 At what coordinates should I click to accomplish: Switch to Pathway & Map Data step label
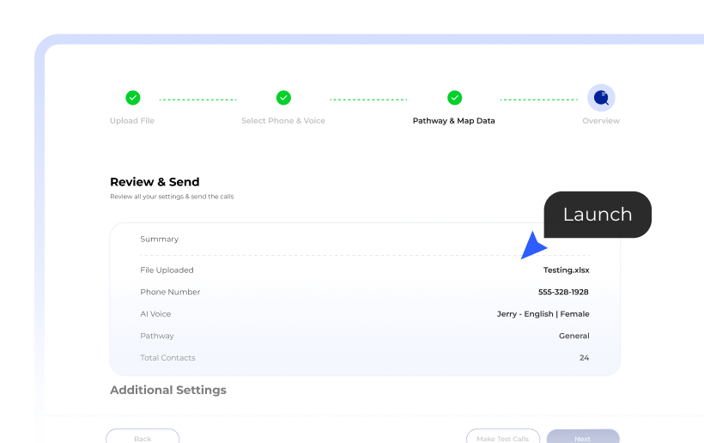click(453, 121)
